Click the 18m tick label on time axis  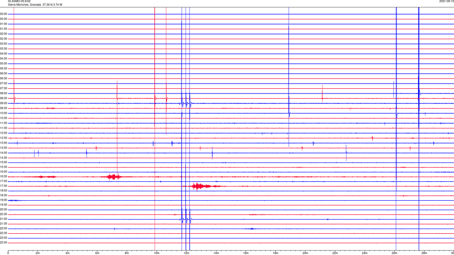275,253
